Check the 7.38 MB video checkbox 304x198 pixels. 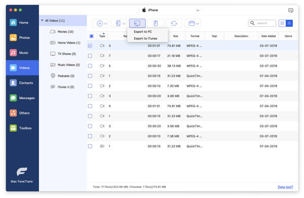(90, 136)
